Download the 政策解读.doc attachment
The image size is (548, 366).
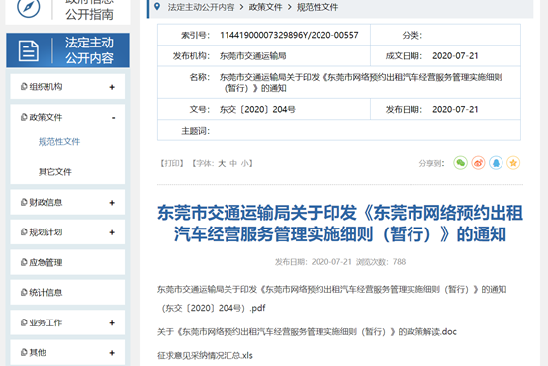(x=307, y=331)
